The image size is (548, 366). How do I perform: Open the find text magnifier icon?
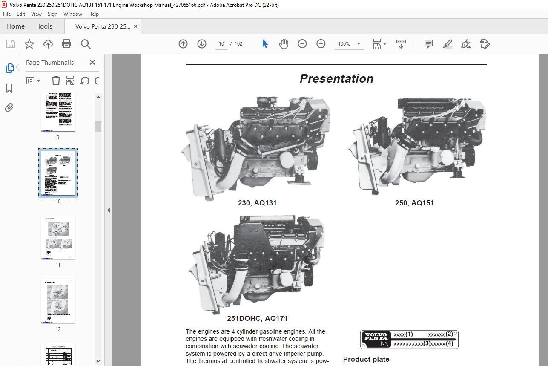click(x=86, y=44)
